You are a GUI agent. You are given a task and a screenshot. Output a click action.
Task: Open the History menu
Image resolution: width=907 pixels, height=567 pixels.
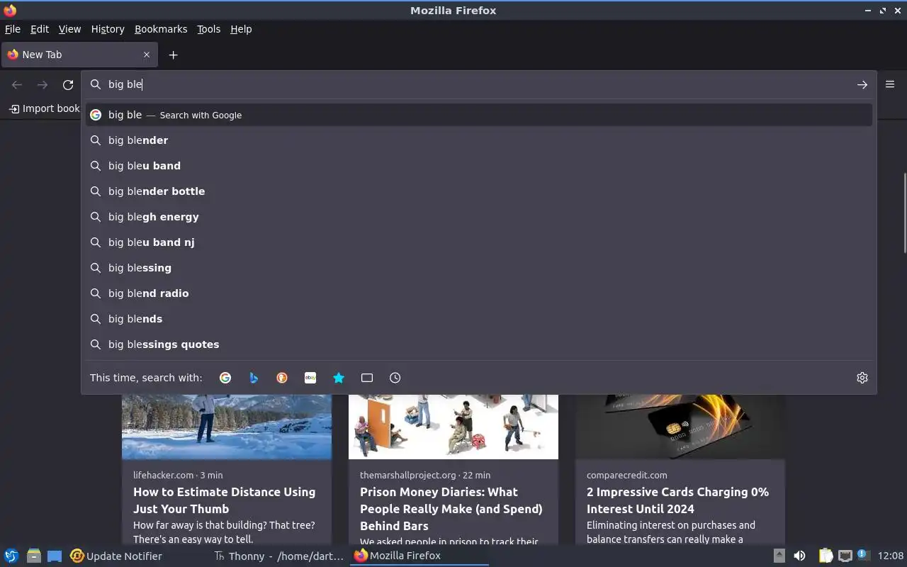click(108, 29)
